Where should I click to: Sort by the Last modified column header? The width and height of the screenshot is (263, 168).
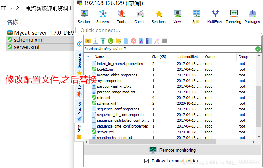(187, 57)
